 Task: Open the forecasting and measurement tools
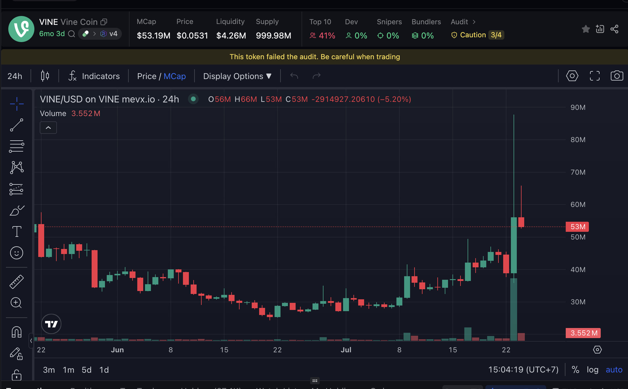click(17, 189)
